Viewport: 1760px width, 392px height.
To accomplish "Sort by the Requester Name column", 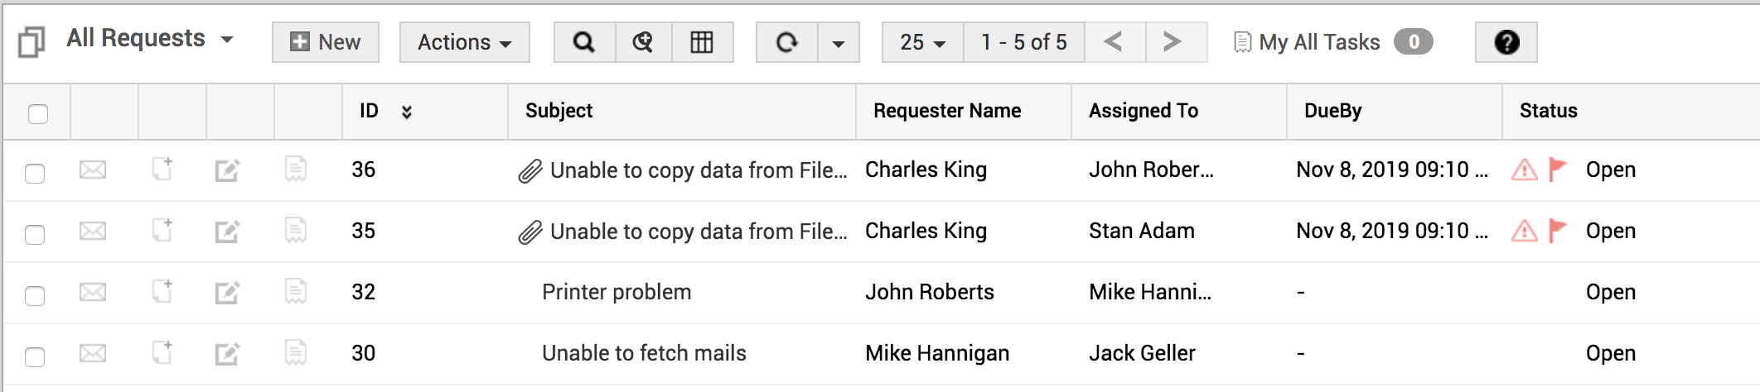I will coord(947,111).
